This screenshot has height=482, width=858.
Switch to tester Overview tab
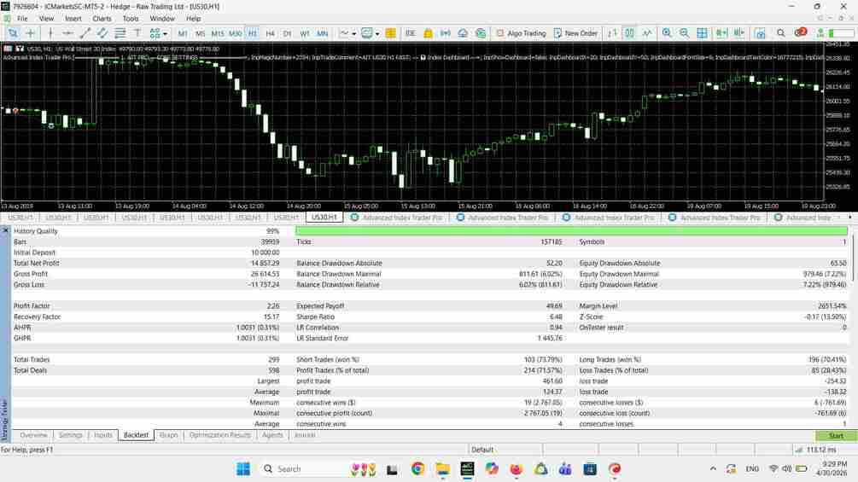[x=33, y=436]
